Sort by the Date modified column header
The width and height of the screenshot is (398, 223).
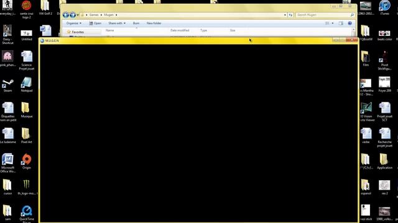pyautogui.click(x=180, y=30)
